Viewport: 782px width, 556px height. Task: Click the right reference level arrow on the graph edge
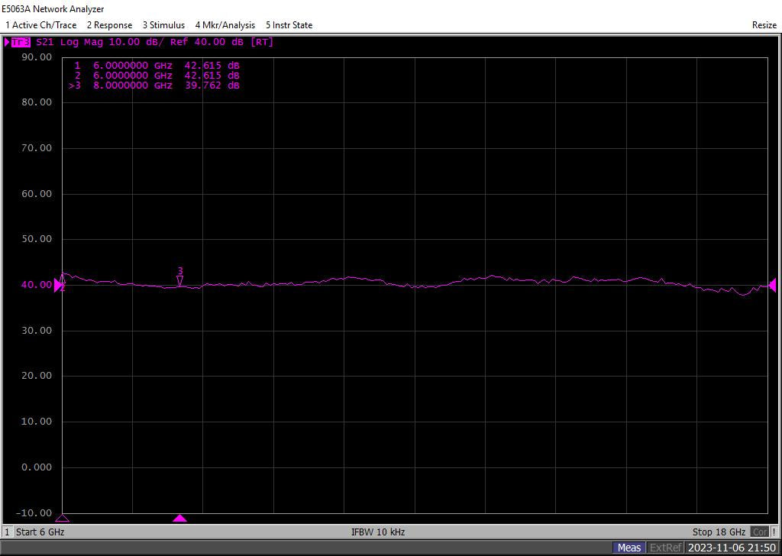[x=772, y=285]
